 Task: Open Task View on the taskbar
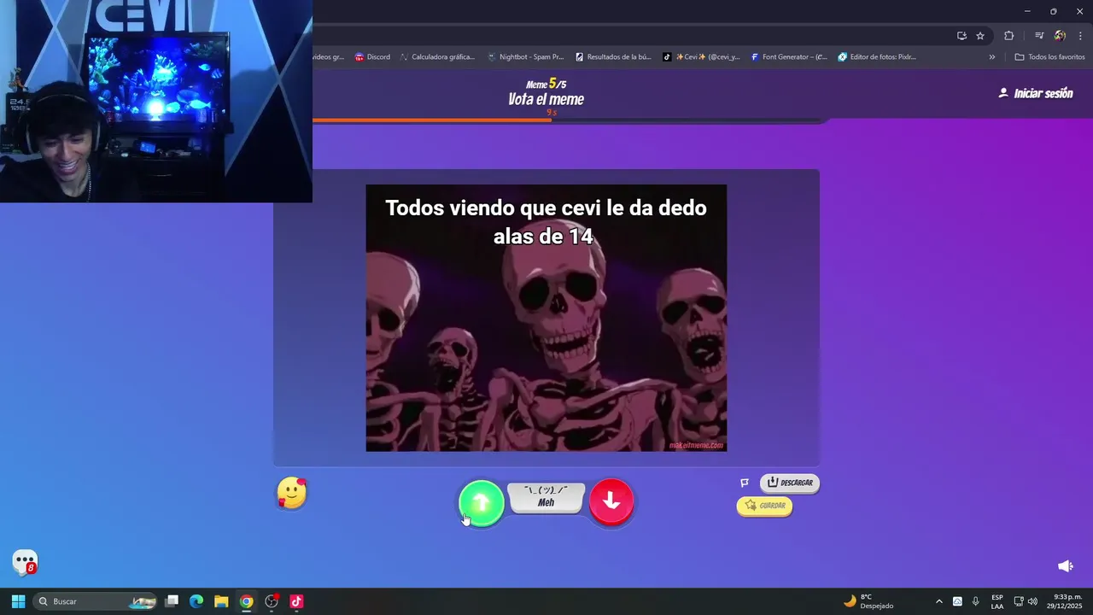172,601
